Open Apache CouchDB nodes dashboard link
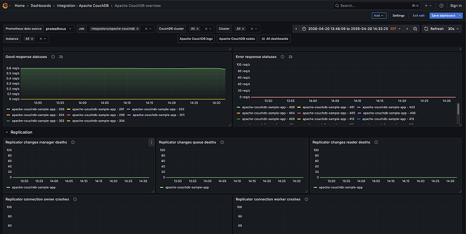This screenshot has height=234, width=466. point(237,39)
